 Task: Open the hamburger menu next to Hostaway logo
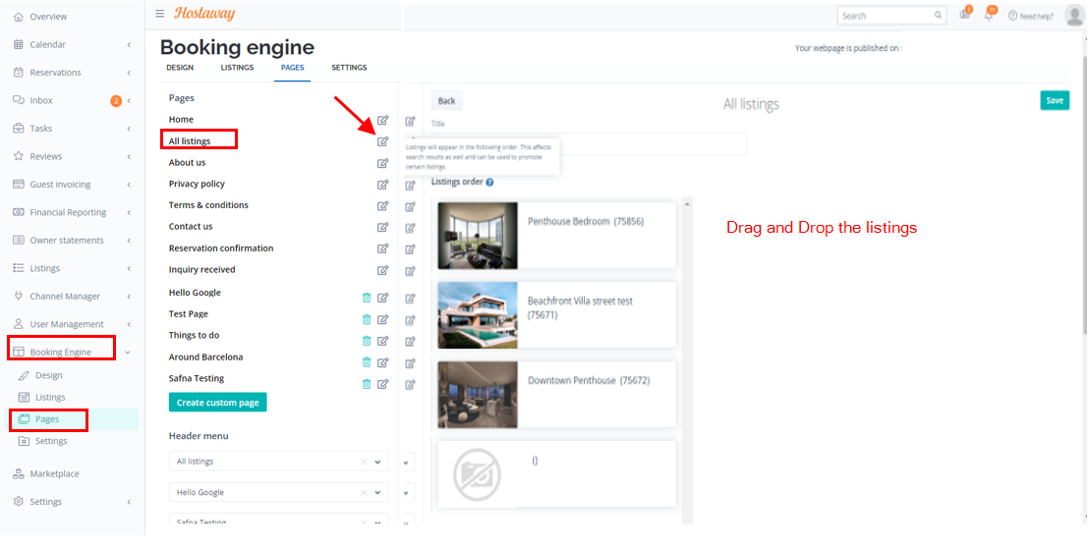click(x=159, y=13)
